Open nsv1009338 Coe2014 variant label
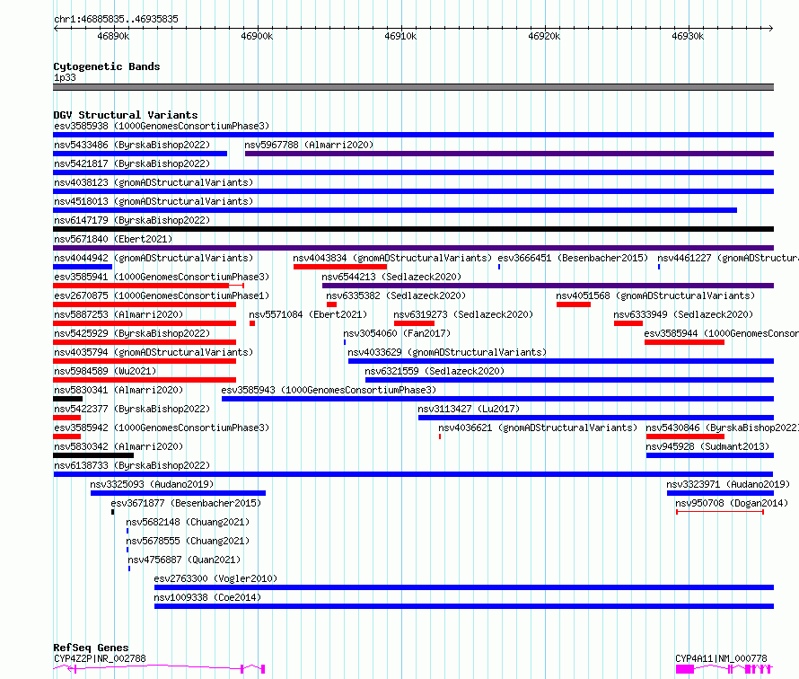799x679 pixels. click(x=207, y=597)
